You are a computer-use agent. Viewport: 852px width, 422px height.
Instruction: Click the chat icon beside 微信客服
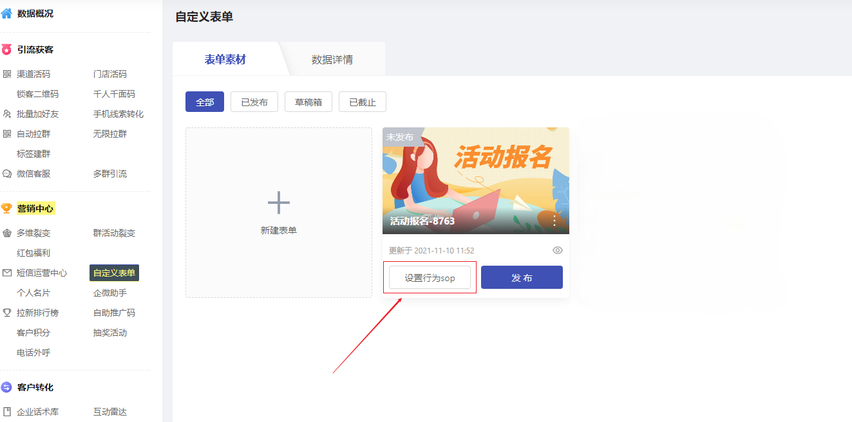pyautogui.click(x=7, y=174)
